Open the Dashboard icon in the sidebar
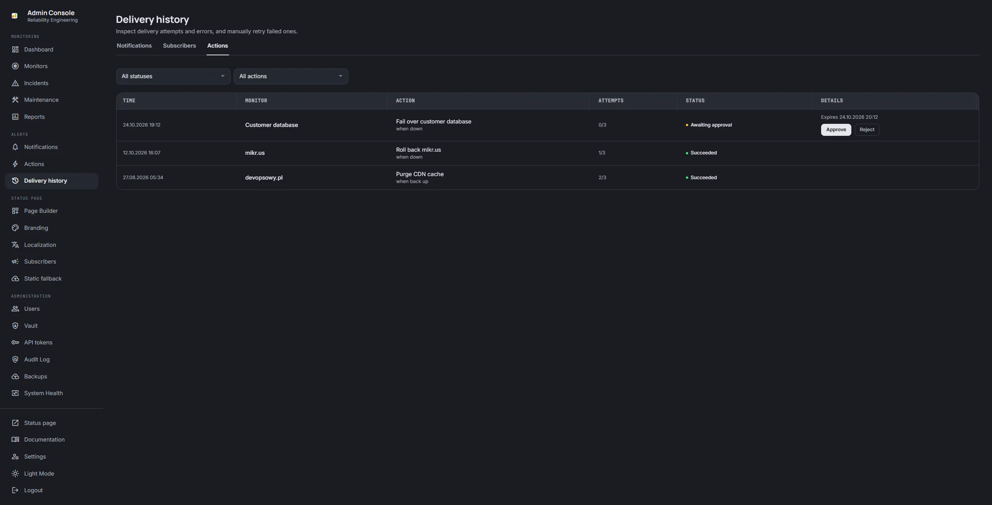The image size is (992, 505). (15, 50)
